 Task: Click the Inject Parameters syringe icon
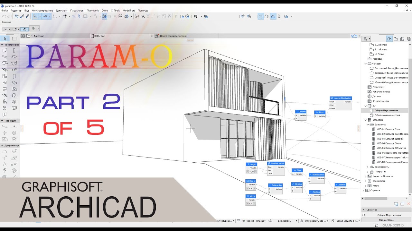pos(27,16)
